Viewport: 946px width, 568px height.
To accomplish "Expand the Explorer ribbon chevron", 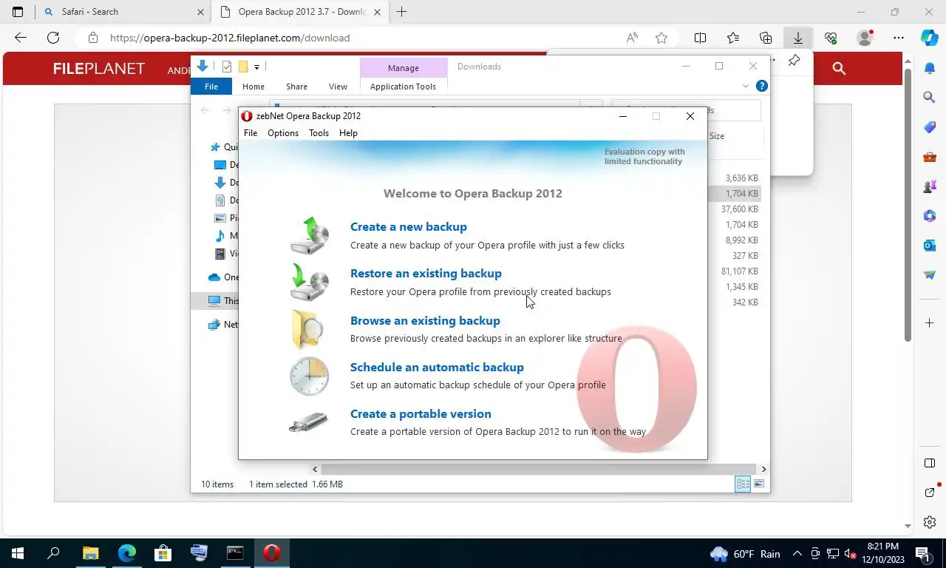I will [x=746, y=87].
